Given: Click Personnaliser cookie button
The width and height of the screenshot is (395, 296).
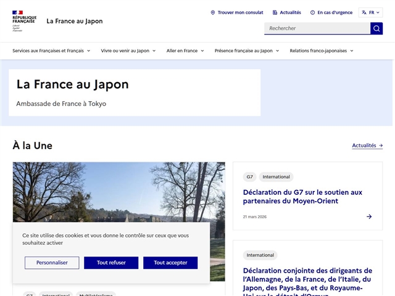Looking at the screenshot, I should click(x=52, y=263).
